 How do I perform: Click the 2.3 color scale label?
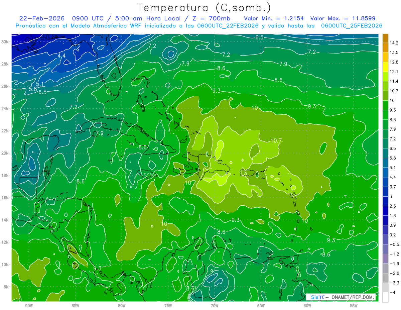click(x=393, y=206)
